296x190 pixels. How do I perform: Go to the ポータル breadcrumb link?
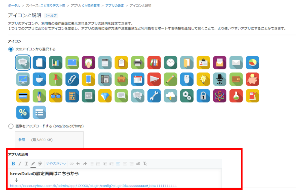14,5
